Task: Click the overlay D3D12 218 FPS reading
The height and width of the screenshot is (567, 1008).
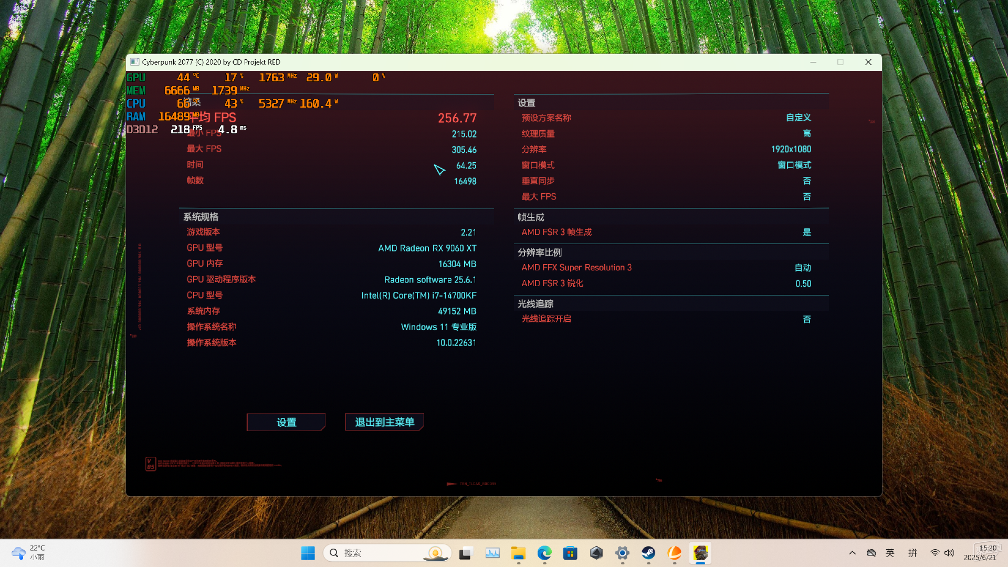Action: coord(186,129)
